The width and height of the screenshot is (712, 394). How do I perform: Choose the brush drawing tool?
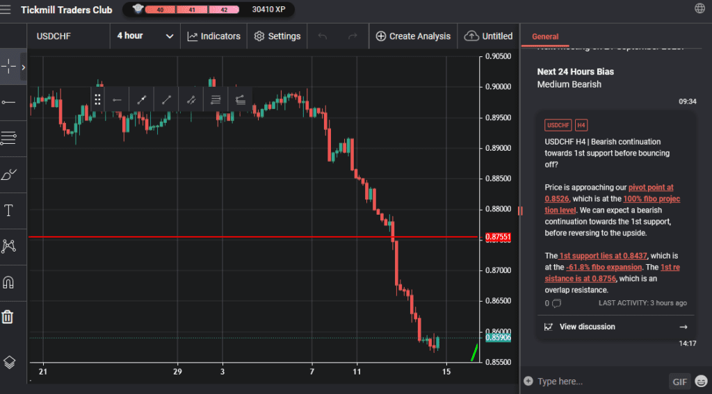pyautogui.click(x=9, y=174)
